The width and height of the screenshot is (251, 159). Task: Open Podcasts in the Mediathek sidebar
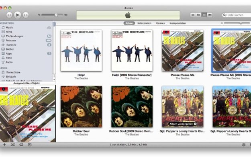[11, 41]
